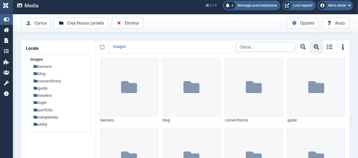Open guide folder in tree
Image resolution: width=358 pixels, height=158 pixels.
point(40,88)
